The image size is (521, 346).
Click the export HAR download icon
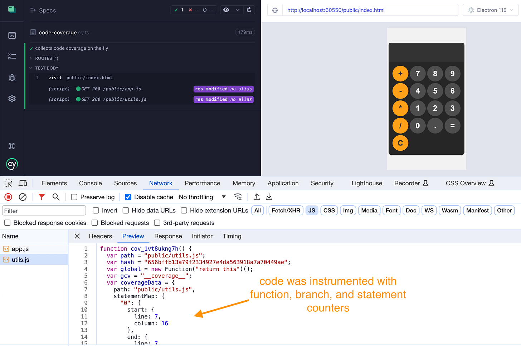[269, 197]
